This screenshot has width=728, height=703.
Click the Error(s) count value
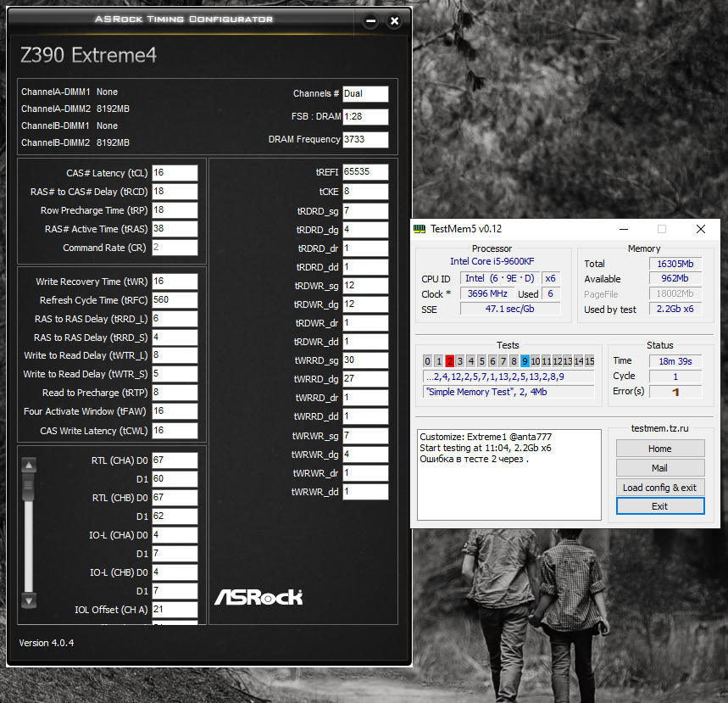pyautogui.click(x=675, y=392)
